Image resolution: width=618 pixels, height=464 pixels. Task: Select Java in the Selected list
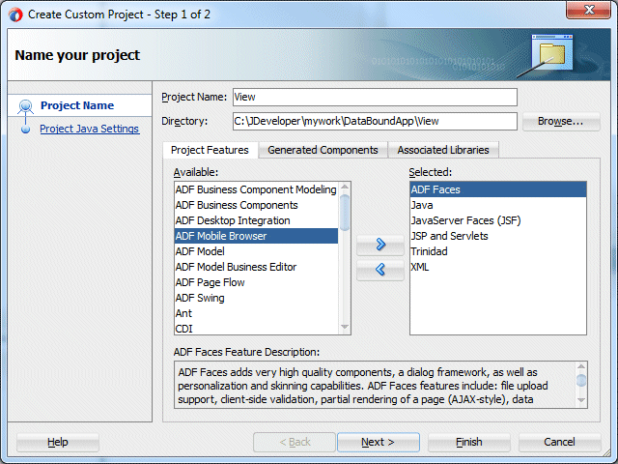(x=498, y=205)
